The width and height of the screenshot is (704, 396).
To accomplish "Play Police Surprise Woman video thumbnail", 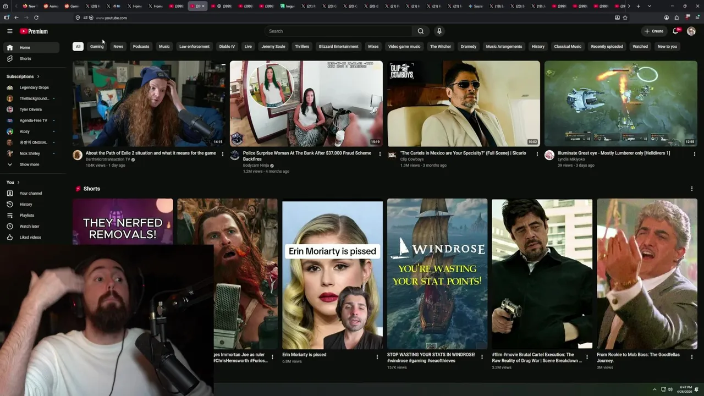I will pos(306,103).
